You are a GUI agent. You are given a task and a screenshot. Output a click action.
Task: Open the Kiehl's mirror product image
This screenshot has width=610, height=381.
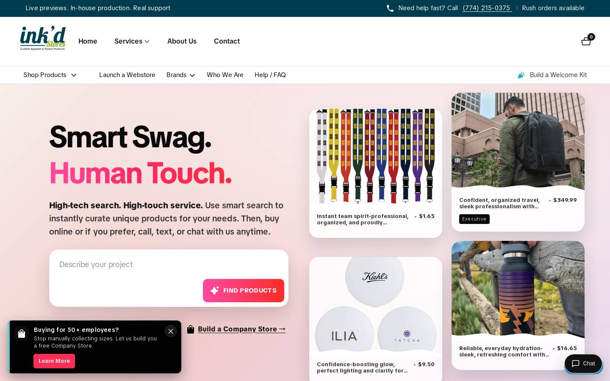click(x=376, y=305)
